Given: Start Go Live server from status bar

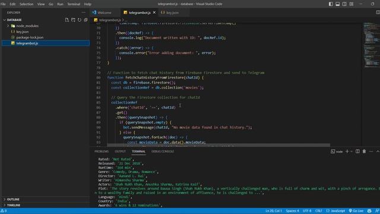Looking at the screenshot, I should coord(356,211).
